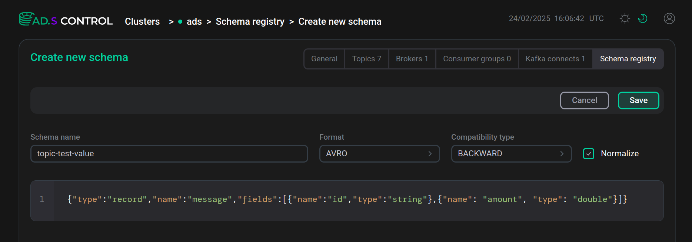
Task: Cancel the new schema creation
Action: coord(584,100)
